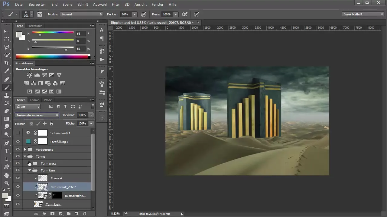Image resolution: width=387 pixels, height=217 pixels.
Task: Select the Clone Stamp tool
Action: pos(7,95)
